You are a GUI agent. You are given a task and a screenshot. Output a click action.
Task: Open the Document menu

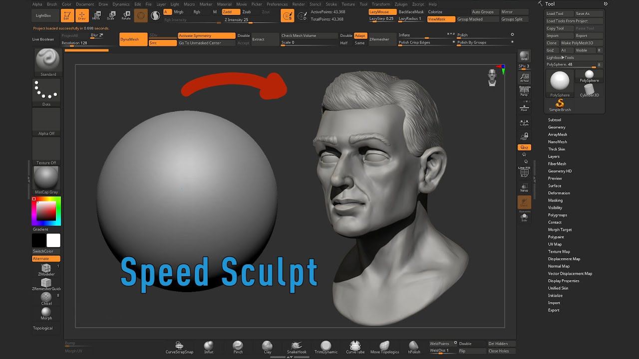[85, 4]
